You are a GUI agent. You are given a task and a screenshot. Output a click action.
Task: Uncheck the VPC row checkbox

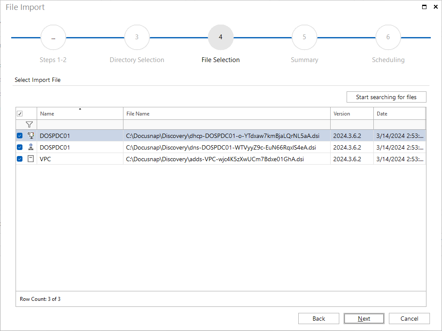pos(20,159)
